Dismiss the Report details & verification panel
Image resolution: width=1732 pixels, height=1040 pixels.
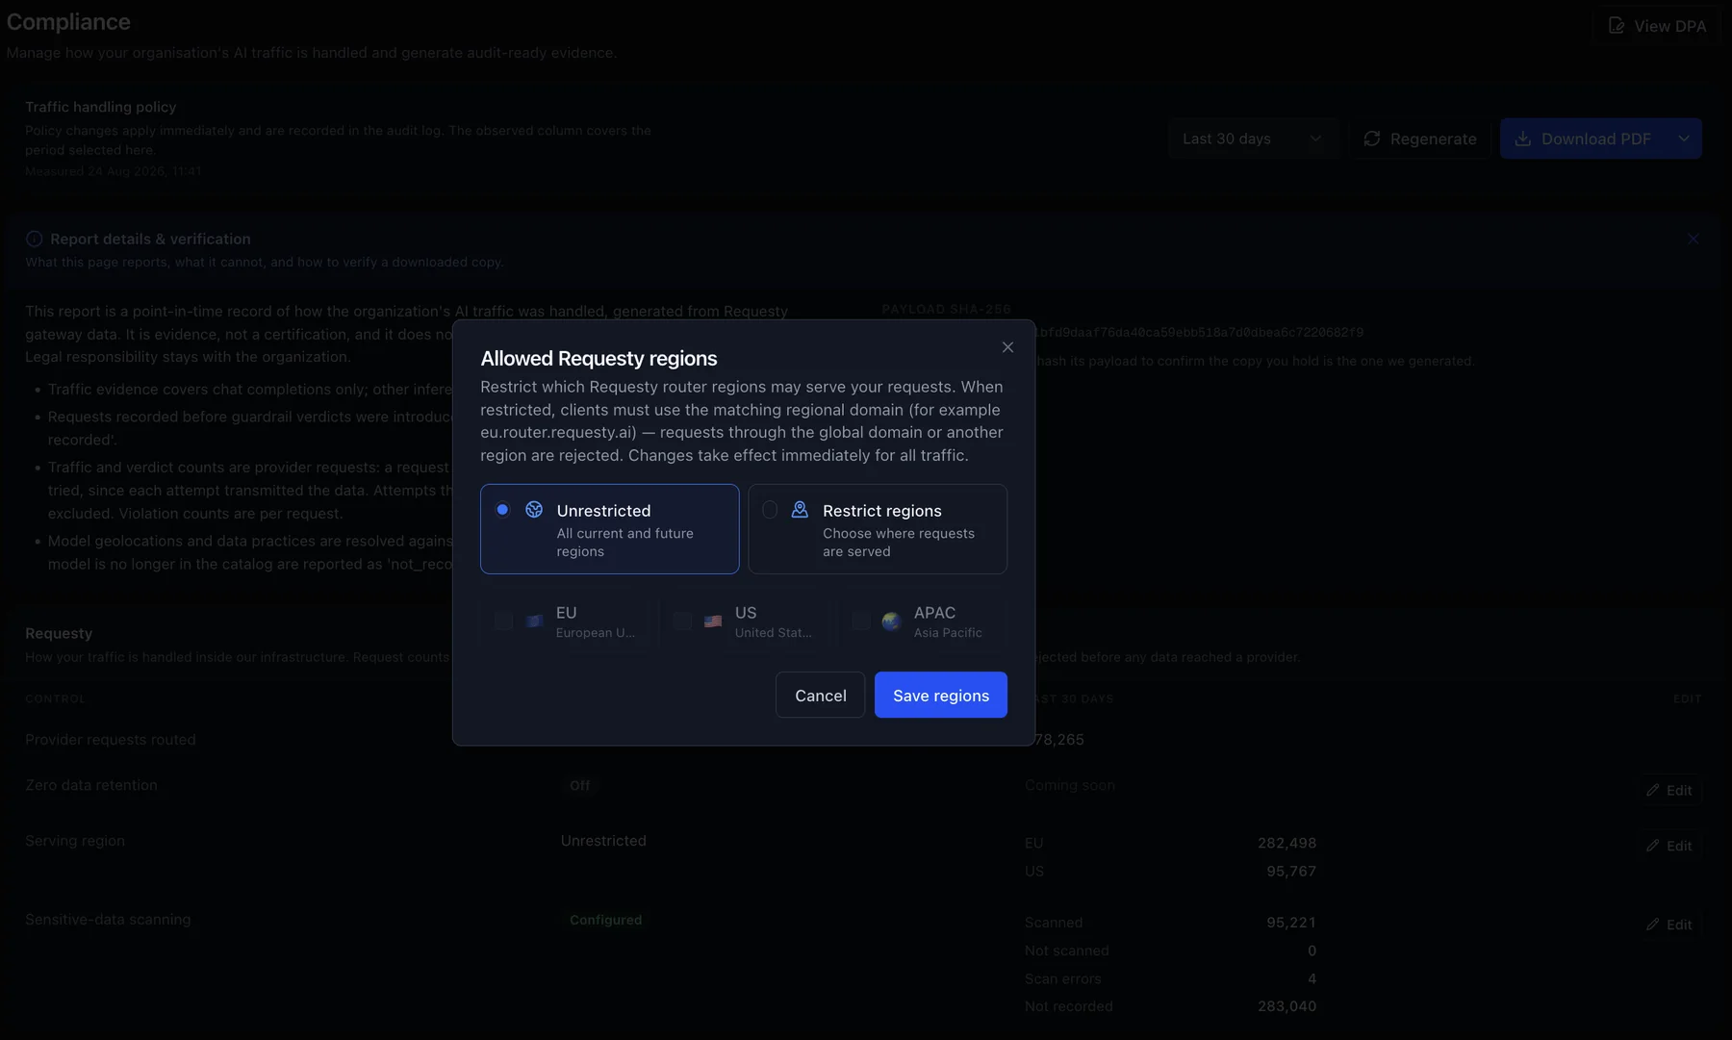point(1694,239)
